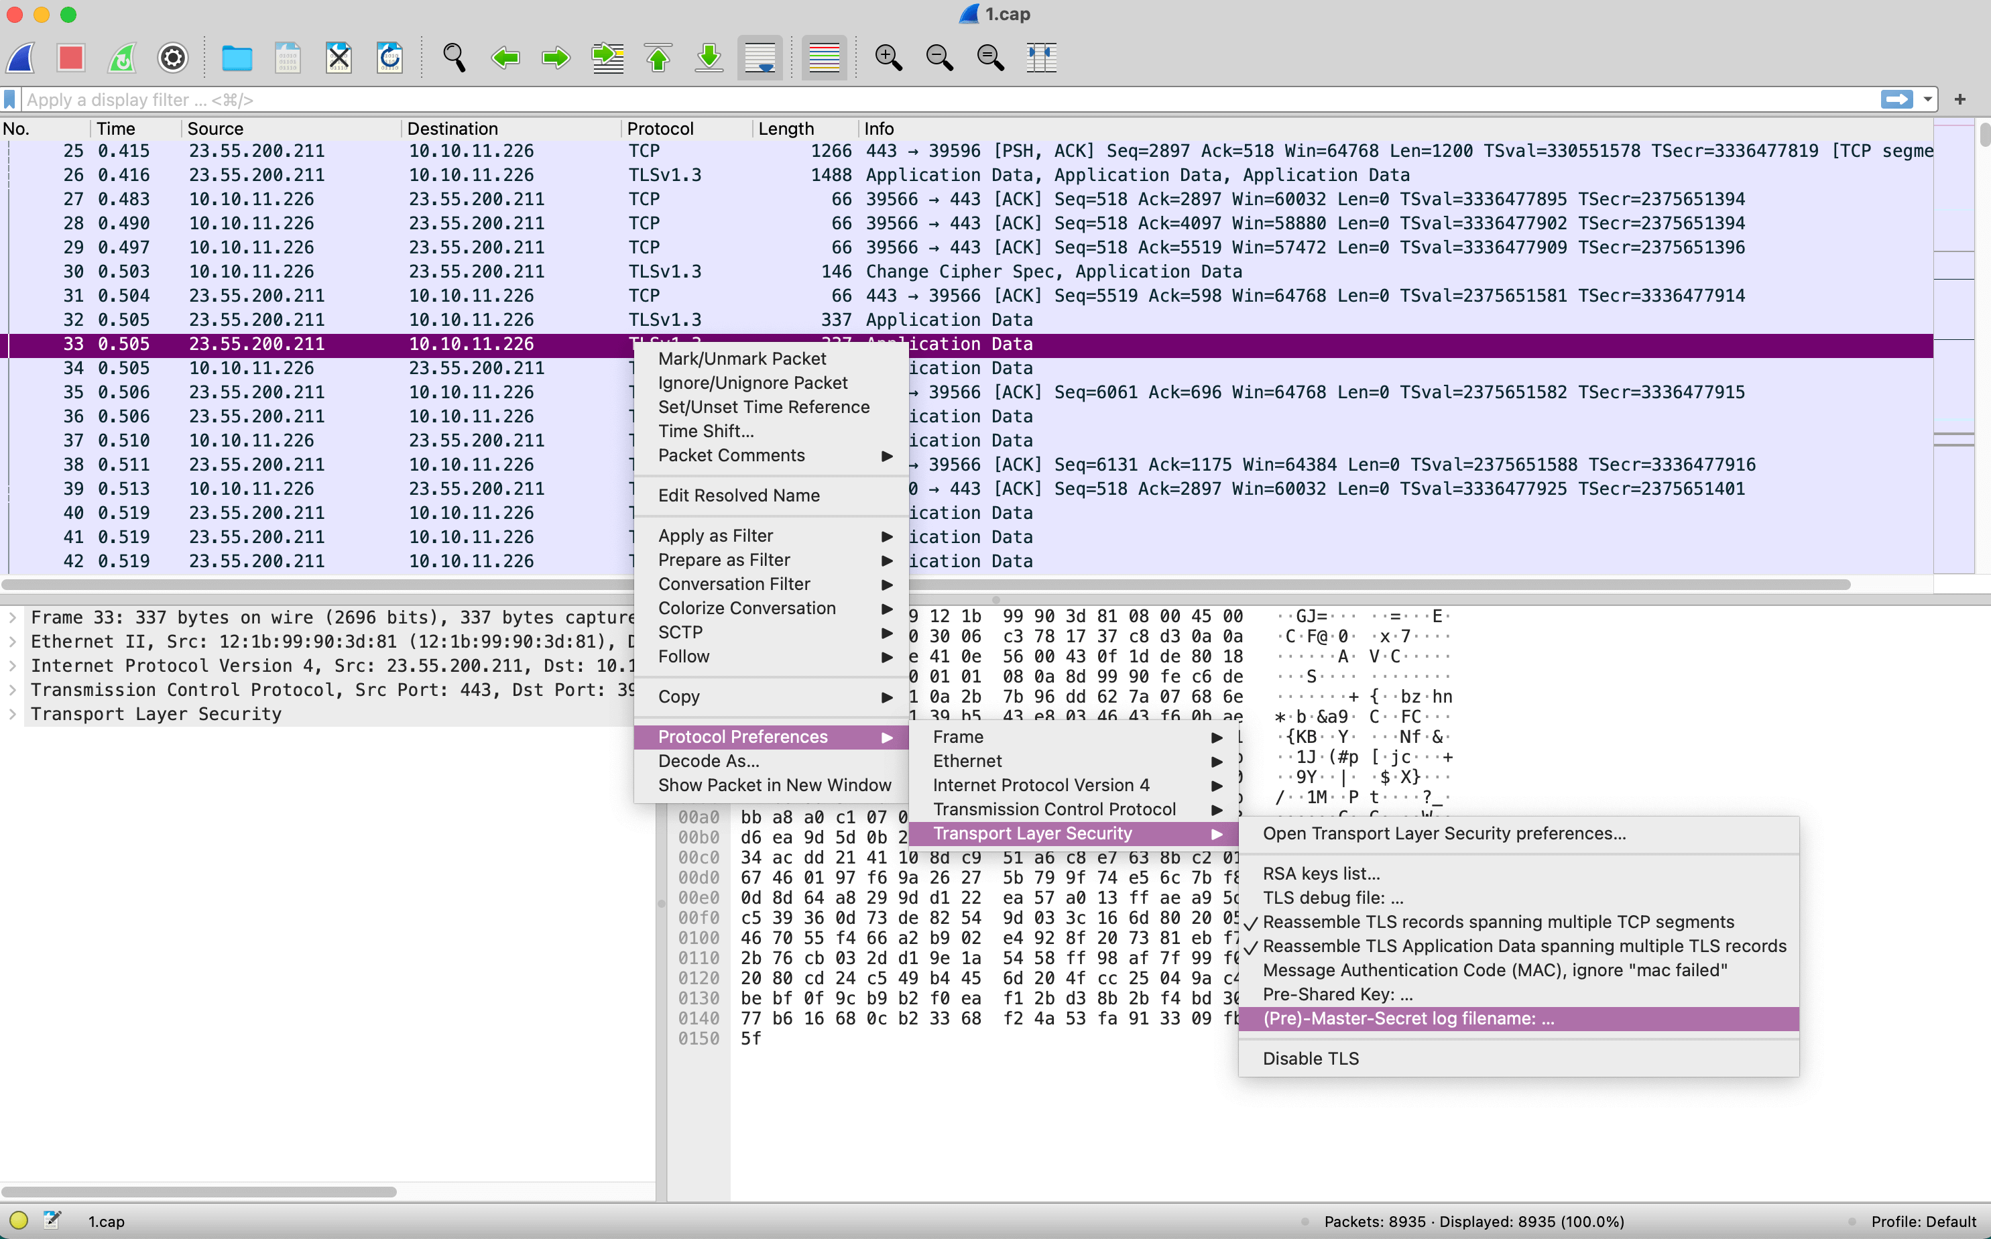The width and height of the screenshot is (1991, 1239).
Task: Sort by Protocol column header
Action: (686, 129)
